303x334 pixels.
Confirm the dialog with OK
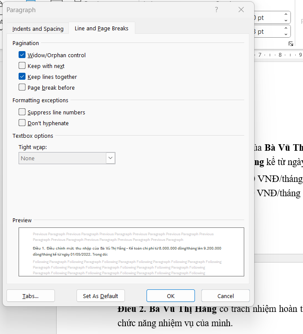click(x=171, y=295)
